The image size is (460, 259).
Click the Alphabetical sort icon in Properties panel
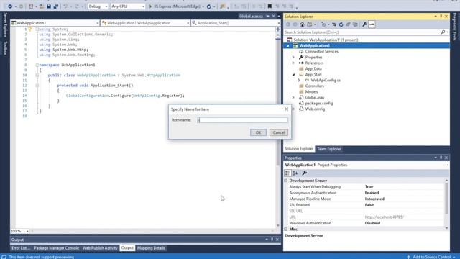coord(295,173)
